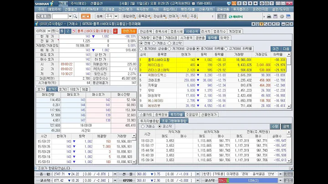The width and height of the screenshot is (328, 184).
Task: Select the 거래소 radio in ranking panel
Action: click(x=154, y=43)
